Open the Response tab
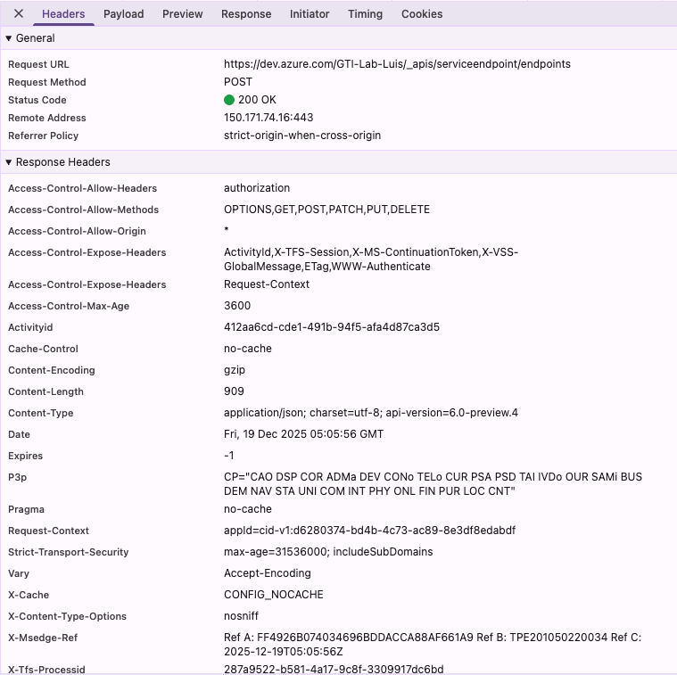 click(x=246, y=13)
